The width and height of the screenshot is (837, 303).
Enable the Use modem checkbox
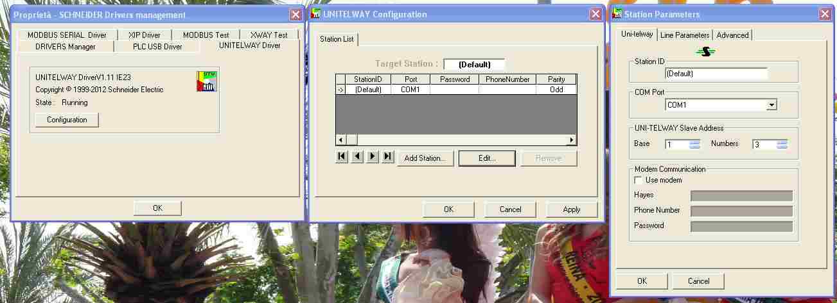pyautogui.click(x=639, y=180)
